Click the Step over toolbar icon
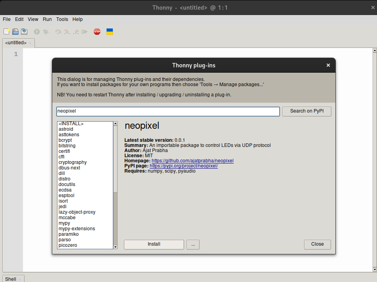 pos(58,32)
